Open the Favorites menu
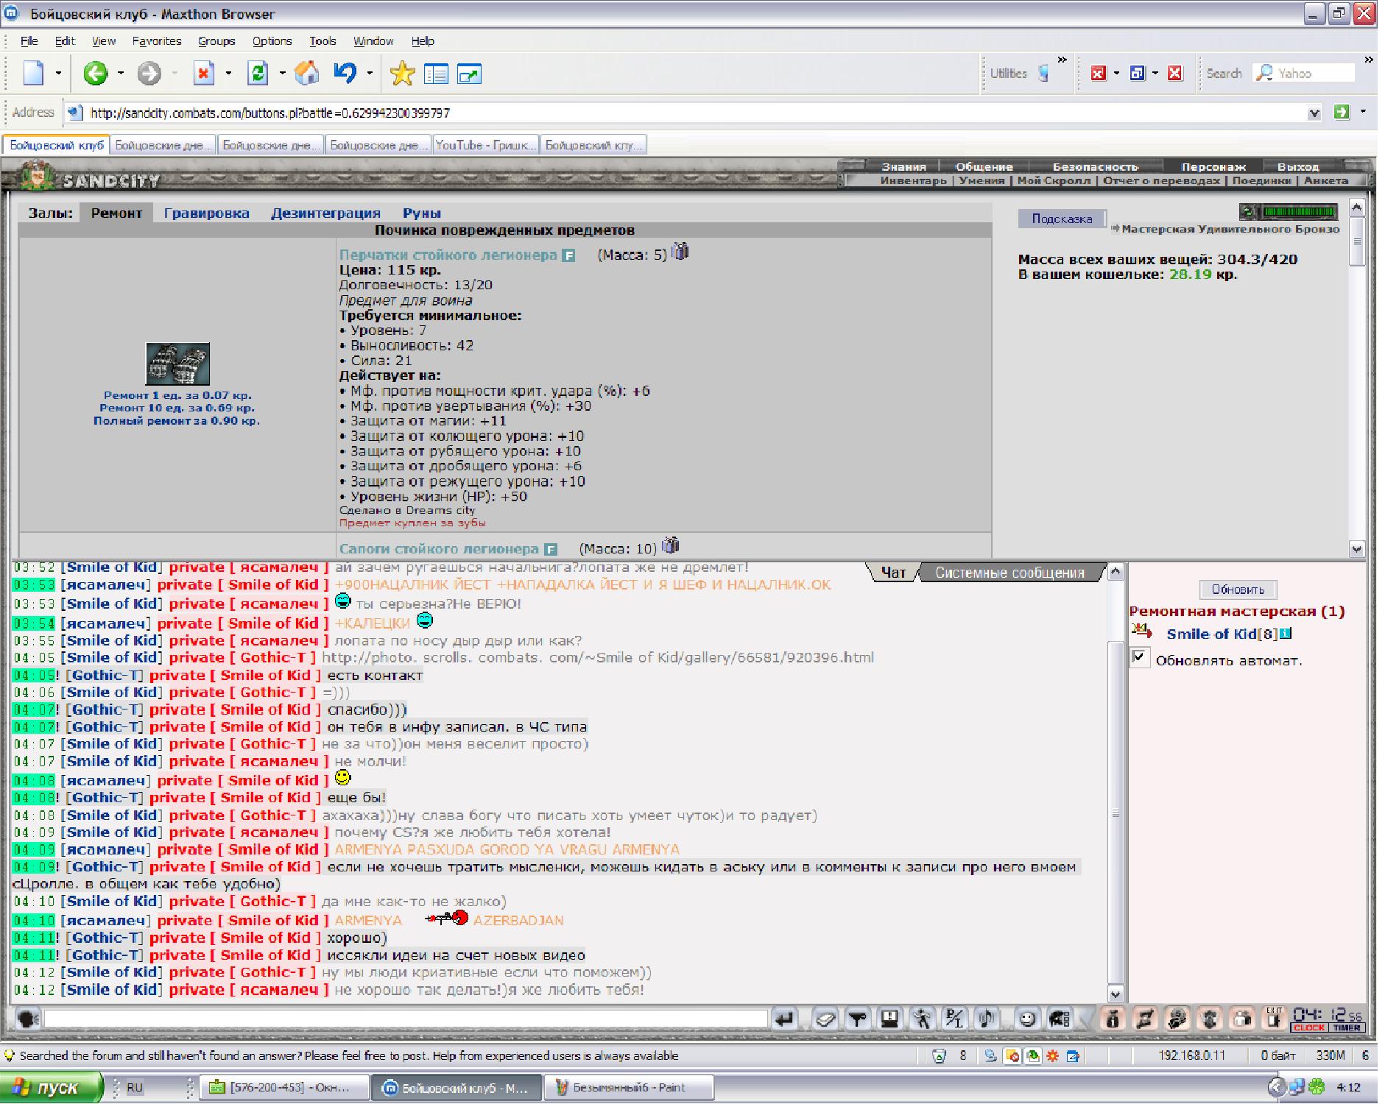 tap(157, 41)
